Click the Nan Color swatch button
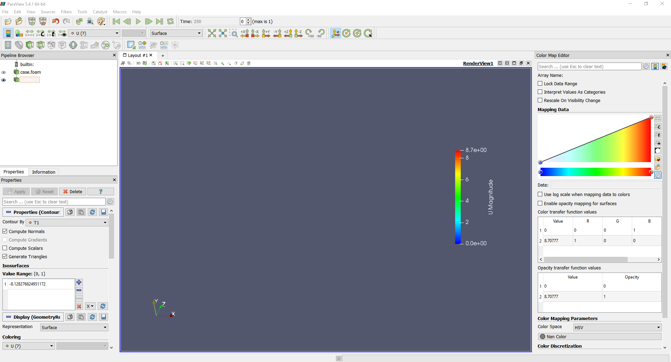The width and height of the screenshot is (671, 362). click(x=600, y=336)
